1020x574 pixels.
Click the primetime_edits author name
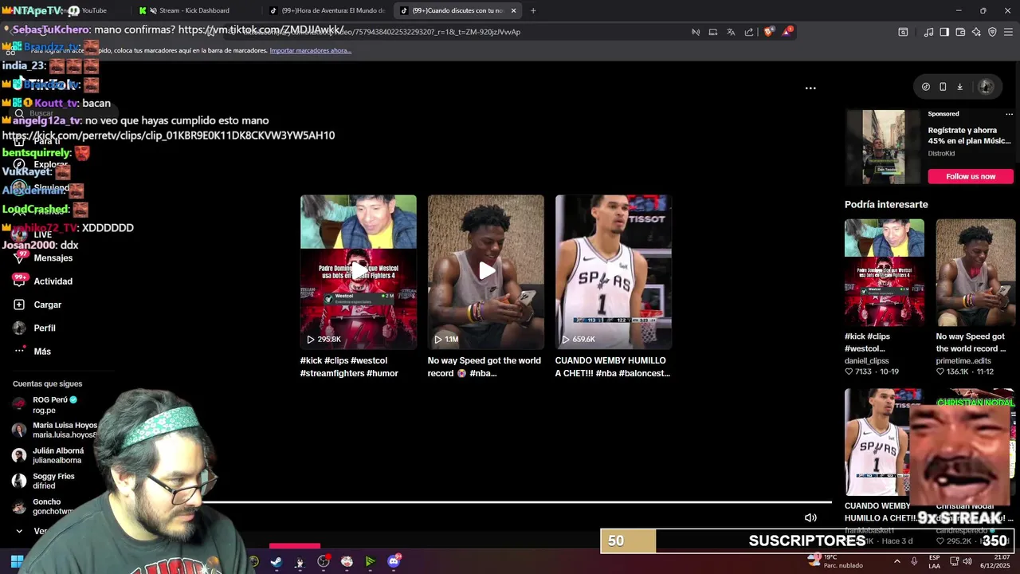[x=963, y=360]
